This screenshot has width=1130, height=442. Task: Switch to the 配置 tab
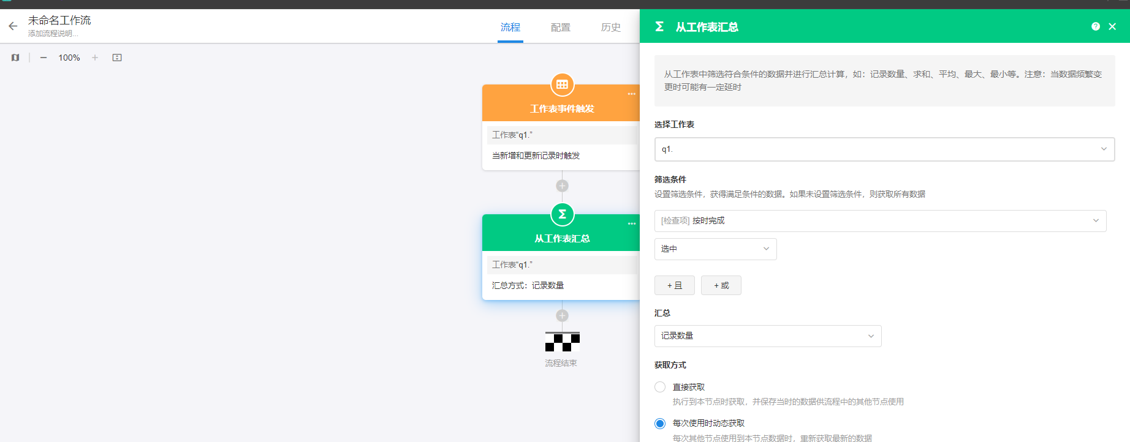[x=560, y=28]
